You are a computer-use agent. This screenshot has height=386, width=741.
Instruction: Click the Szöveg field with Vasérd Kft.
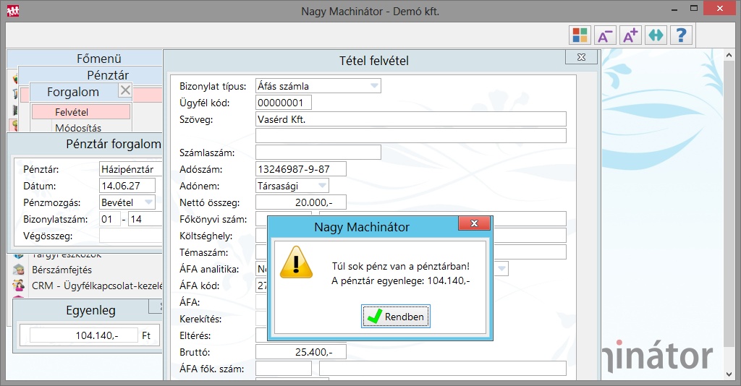(411, 119)
